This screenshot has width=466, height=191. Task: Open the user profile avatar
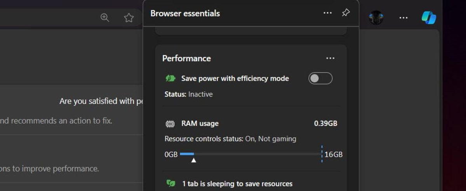click(x=376, y=17)
